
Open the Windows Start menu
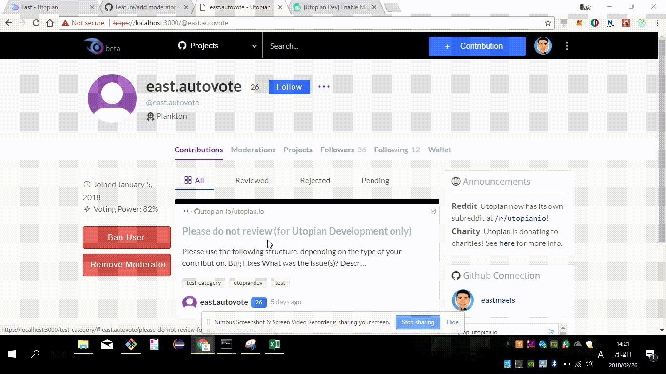pyautogui.click(x=12, y=354)
